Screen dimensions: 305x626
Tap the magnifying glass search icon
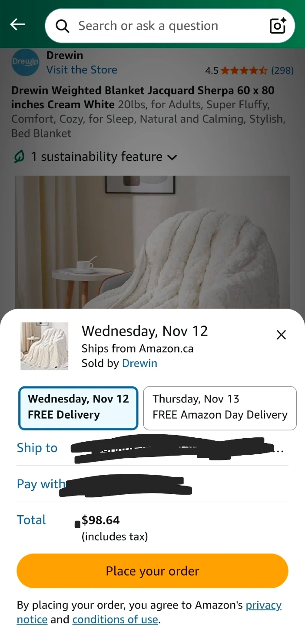63,27
